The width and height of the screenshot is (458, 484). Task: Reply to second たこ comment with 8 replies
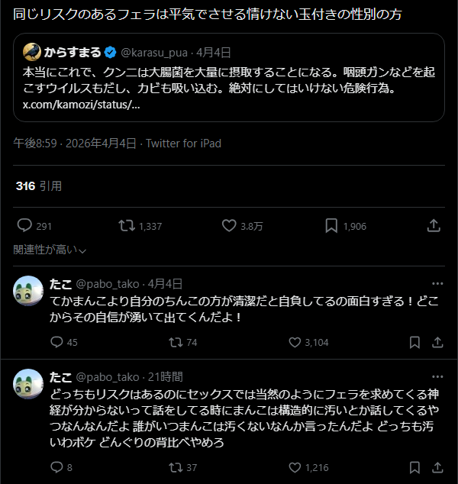(x=56, y=467)
